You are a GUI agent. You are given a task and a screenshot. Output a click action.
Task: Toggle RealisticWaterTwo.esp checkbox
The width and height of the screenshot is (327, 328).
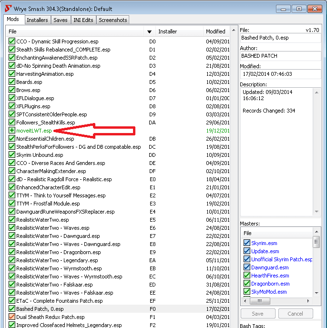pyautogui.click(x=12, y=219)
